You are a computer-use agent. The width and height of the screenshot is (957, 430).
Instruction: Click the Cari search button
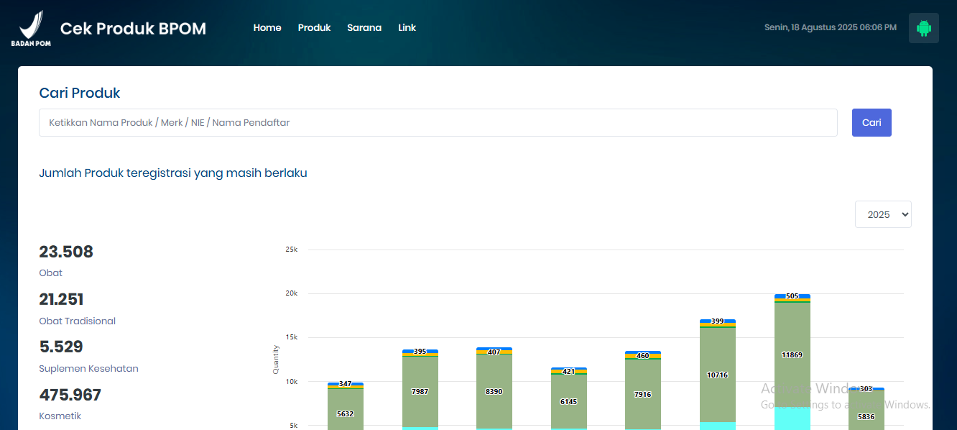tap(872, 122)
